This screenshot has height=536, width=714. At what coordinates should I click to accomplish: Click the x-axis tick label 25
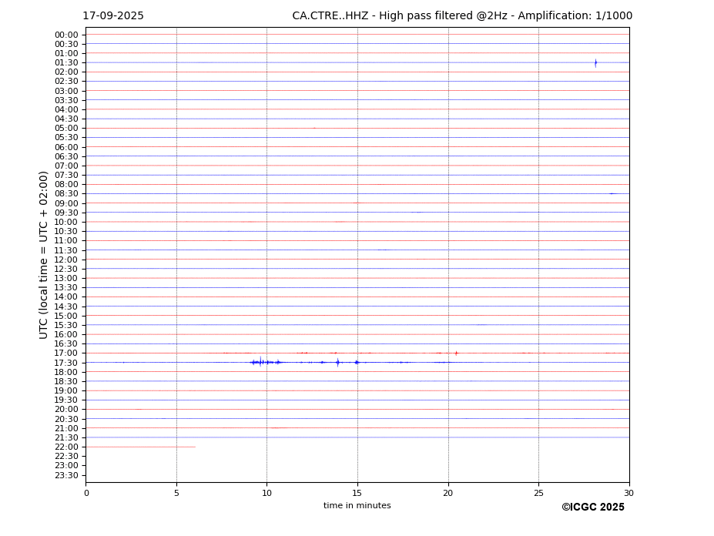pos(538,493)
